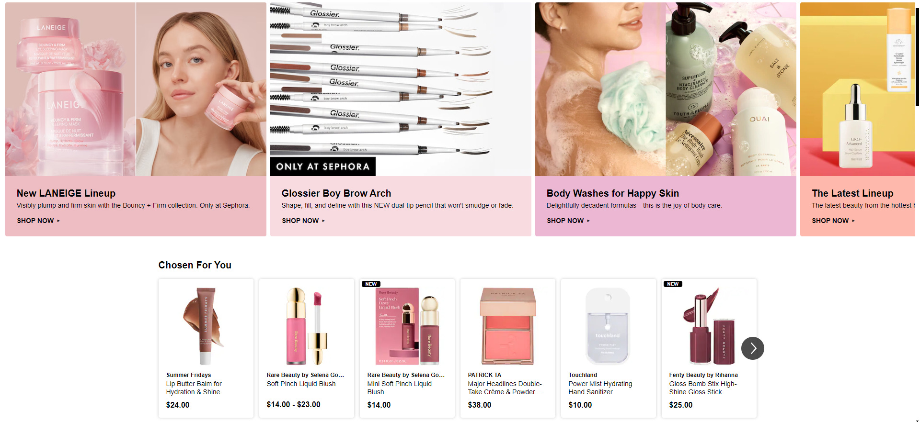
Task: Select the Summer Fridays Lip Butter Balm image
Action: tap(206, 326)
